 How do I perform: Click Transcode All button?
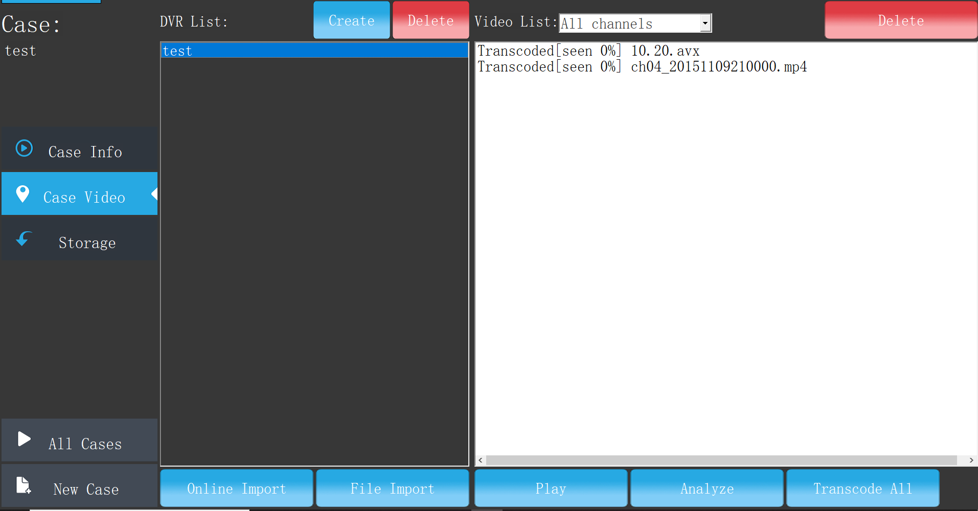(862, 489)
